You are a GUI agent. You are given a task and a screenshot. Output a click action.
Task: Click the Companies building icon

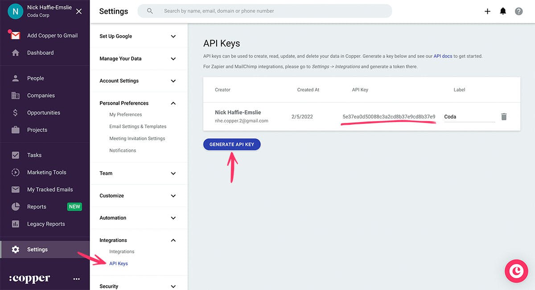[x=16, y=95]
